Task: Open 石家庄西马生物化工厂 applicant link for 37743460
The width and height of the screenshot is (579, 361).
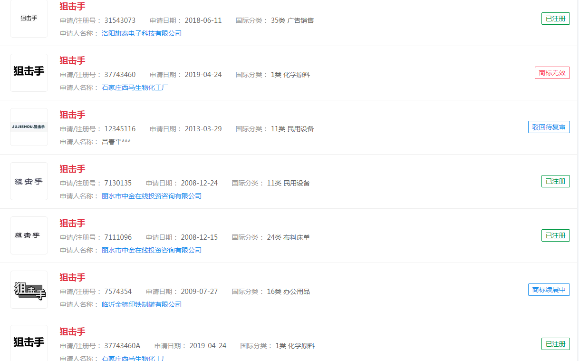Action: coord(135,88)
